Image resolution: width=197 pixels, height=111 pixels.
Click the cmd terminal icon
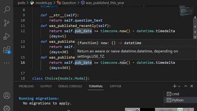point(169,94)
